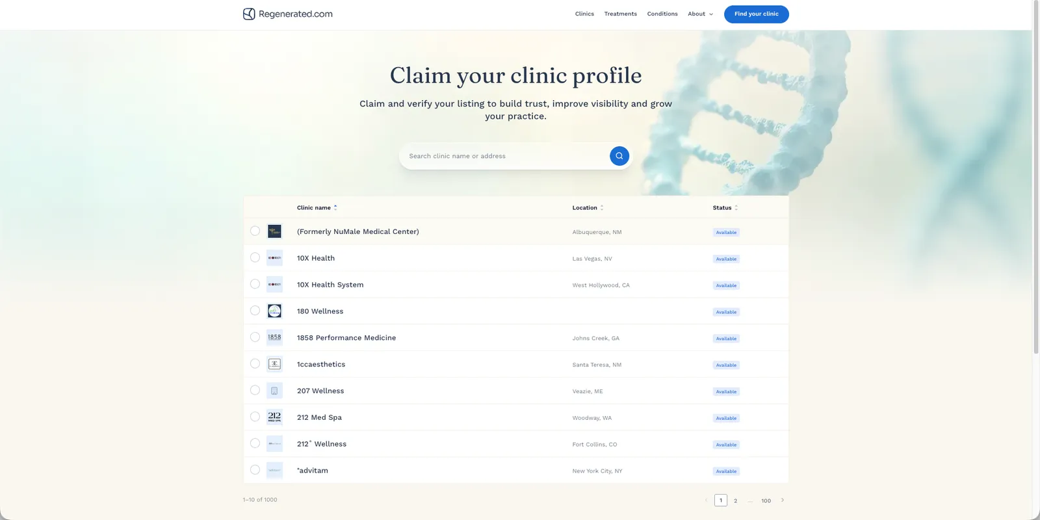The width and height of the screenshot is (1040, 520).
Task: Click the '180 Wellness' clinic name
Action: 320,311
